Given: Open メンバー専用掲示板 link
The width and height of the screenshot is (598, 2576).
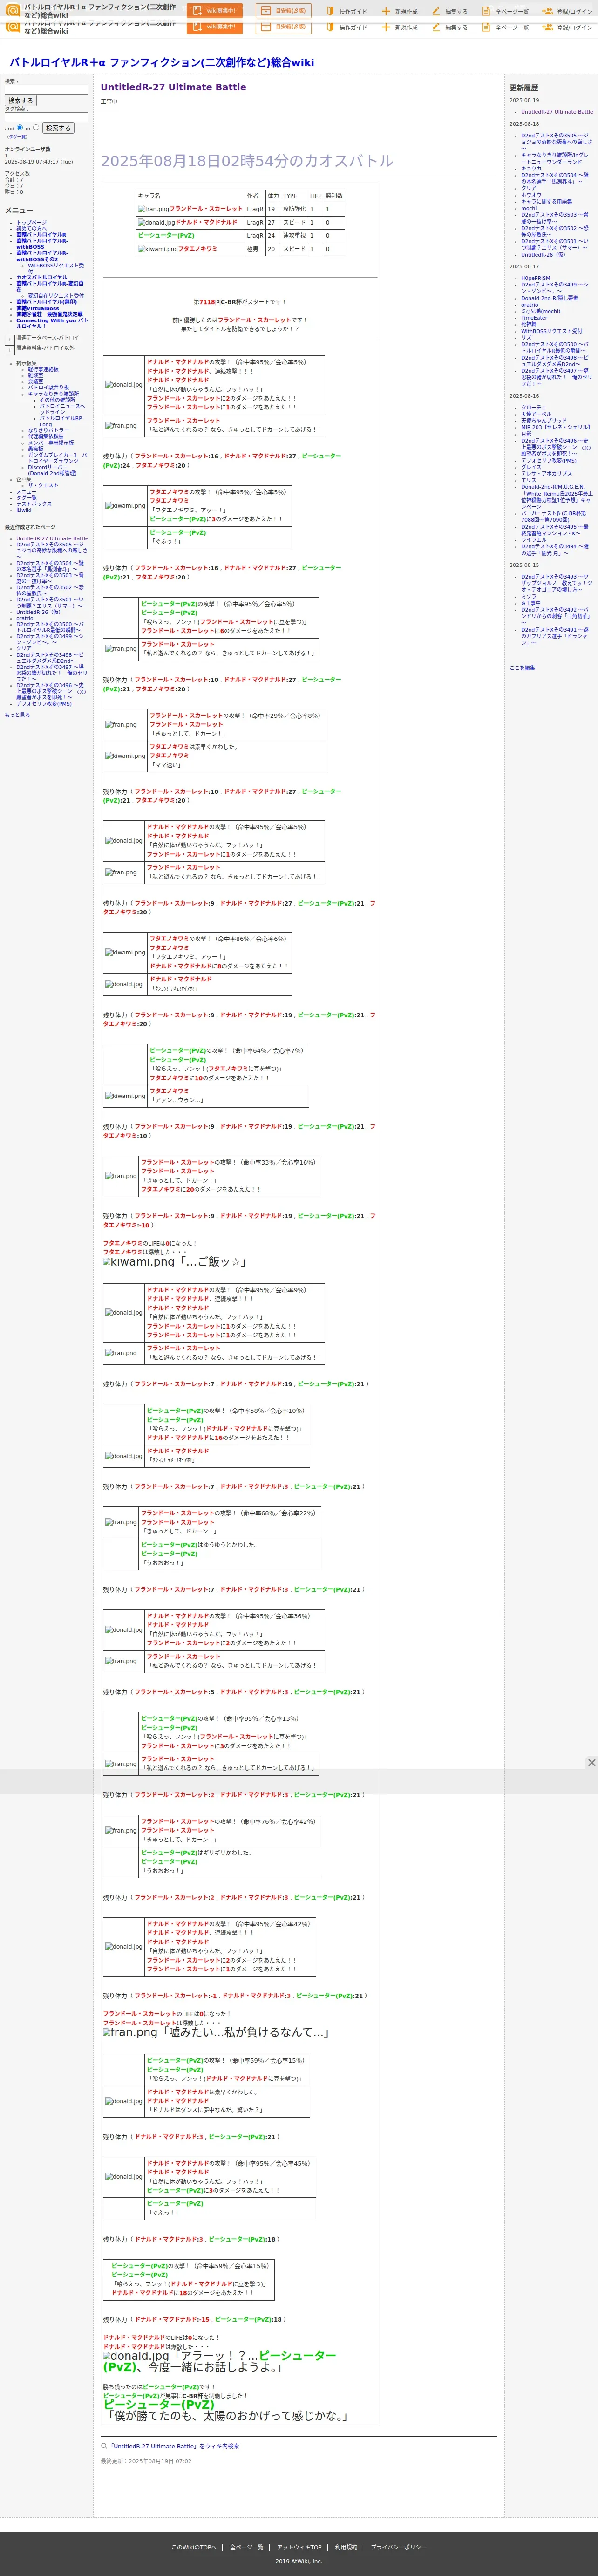Looking at the screenshot, I should pos(51,442).
